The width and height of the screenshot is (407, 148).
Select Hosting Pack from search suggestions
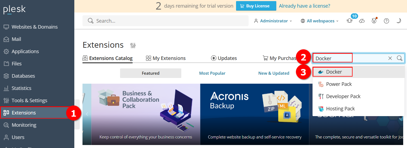point(359,108)
